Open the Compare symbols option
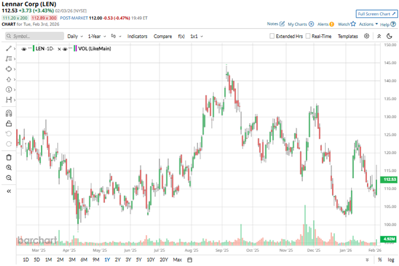Viewport: 399px width, 266px height. [162, 36]
